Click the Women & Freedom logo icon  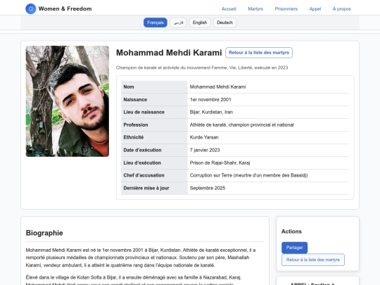point(31,9)
